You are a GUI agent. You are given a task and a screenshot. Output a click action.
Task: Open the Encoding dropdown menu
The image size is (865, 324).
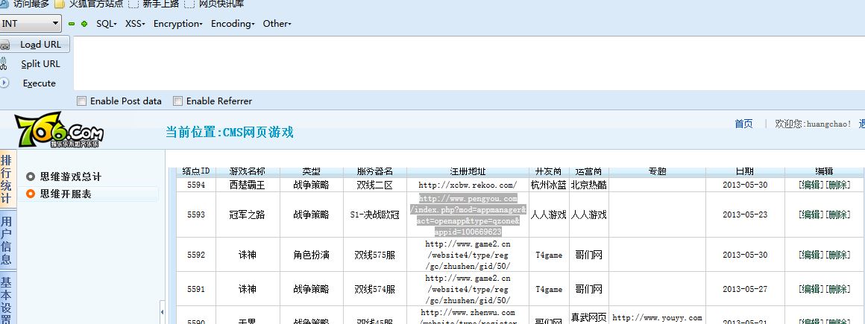click(233, 24)
